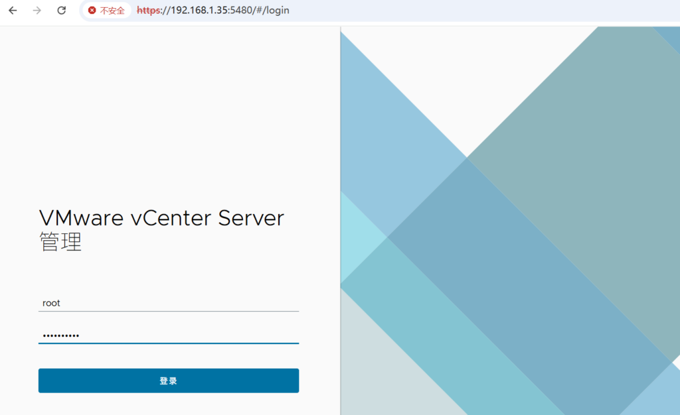Screen dimensions: 680x415
Task: Go back using the browser back arrow
Action: (x=13, y=11)
